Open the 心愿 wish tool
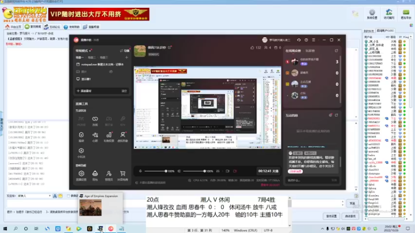 (95, 135)
